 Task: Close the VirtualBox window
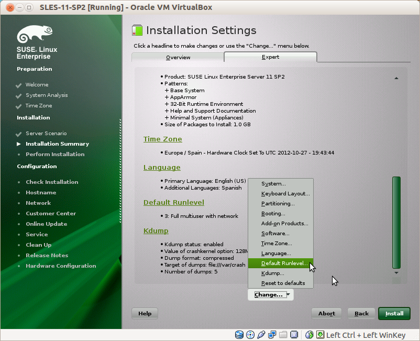[10, 7]
